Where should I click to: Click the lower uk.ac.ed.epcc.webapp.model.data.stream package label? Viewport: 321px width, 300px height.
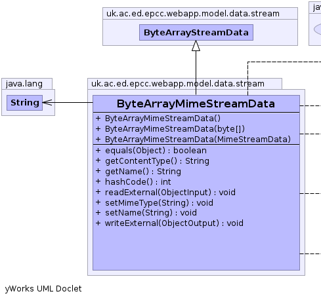178,84
